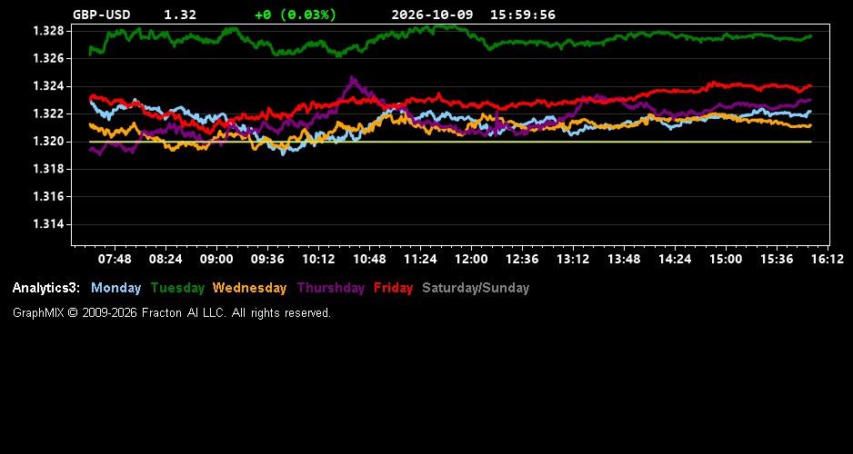Select the Tuesday legend label
The height and width of the screenshot is (454, 853).
(178, 288)
